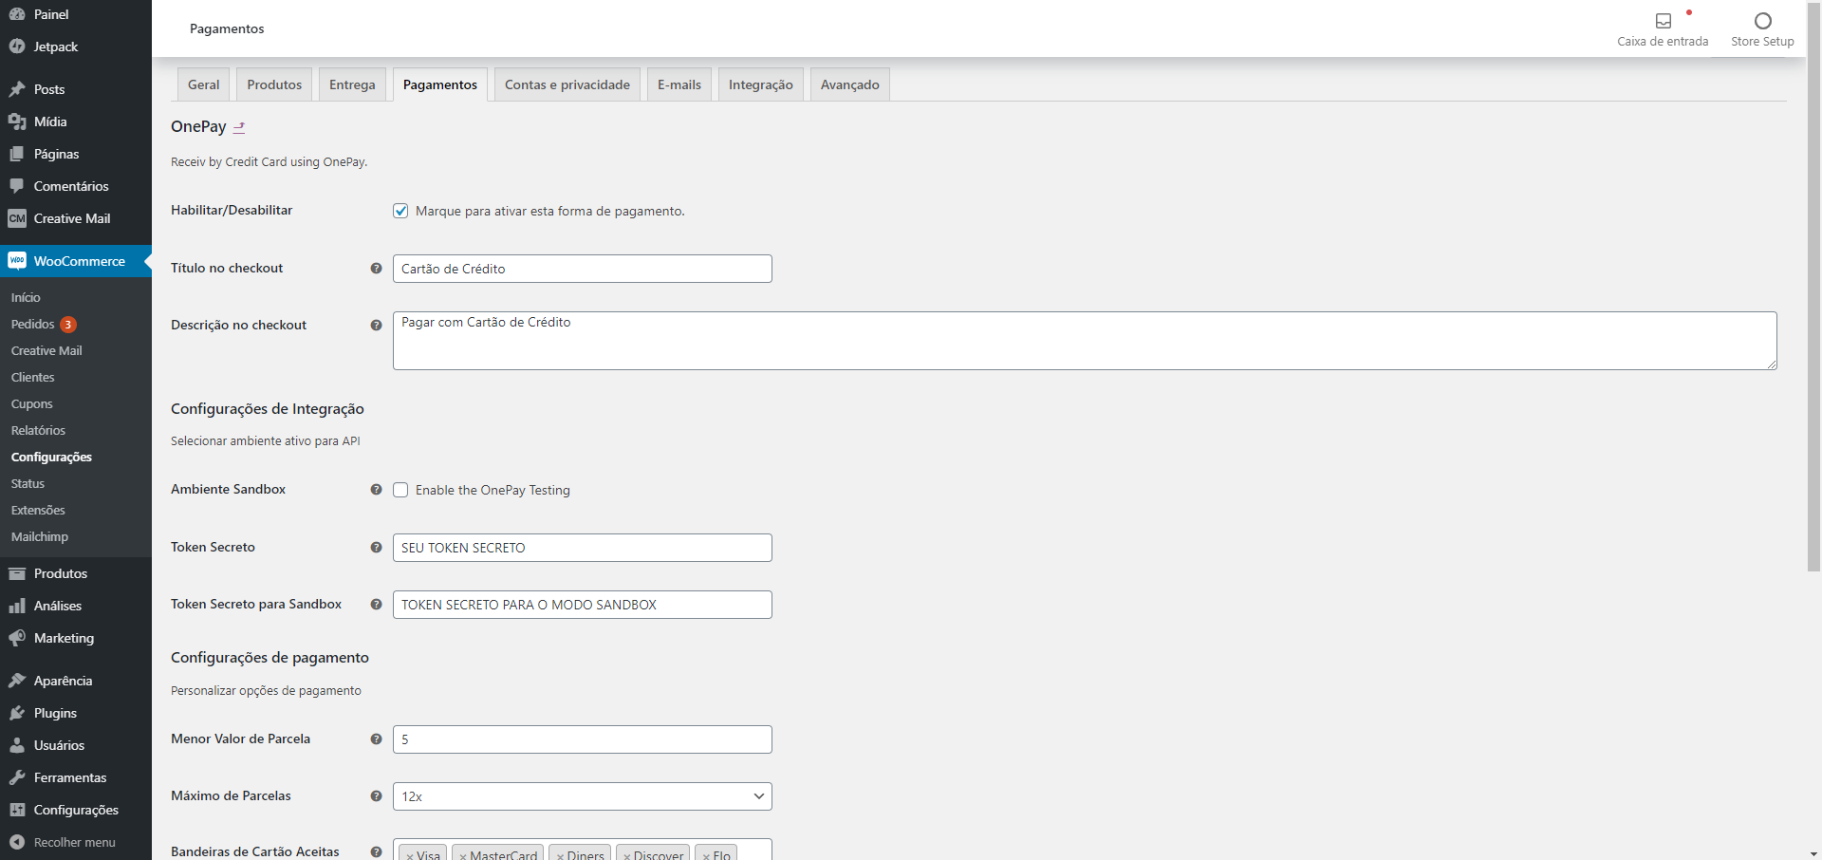Click the Token Secreto para Sandbox field
This screenshot has height=860, width=1822.
583,605
